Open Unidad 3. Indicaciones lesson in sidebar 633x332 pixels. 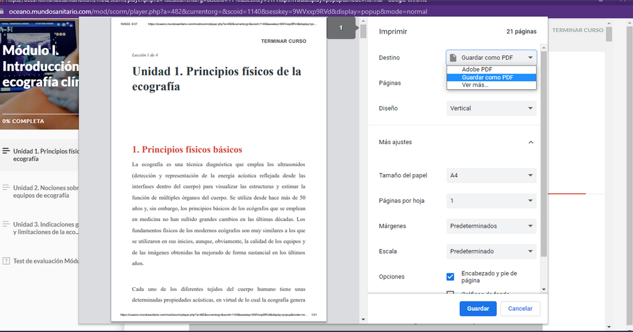(41, 228)
